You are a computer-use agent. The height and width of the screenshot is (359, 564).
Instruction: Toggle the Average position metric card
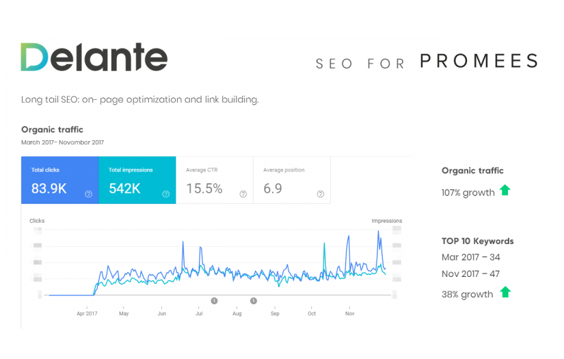click(292, 180)
